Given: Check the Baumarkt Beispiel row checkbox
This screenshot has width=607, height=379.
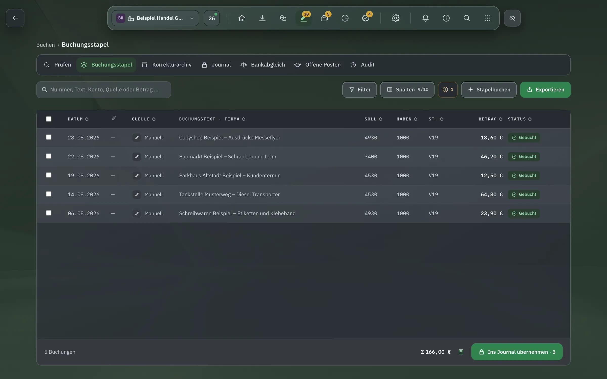Looking at the screenshot, I should coord(49,156).
